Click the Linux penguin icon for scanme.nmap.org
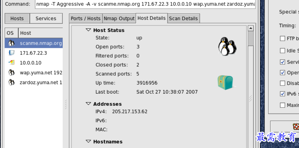This screenshot has height=148, width=299. [11, 43]
